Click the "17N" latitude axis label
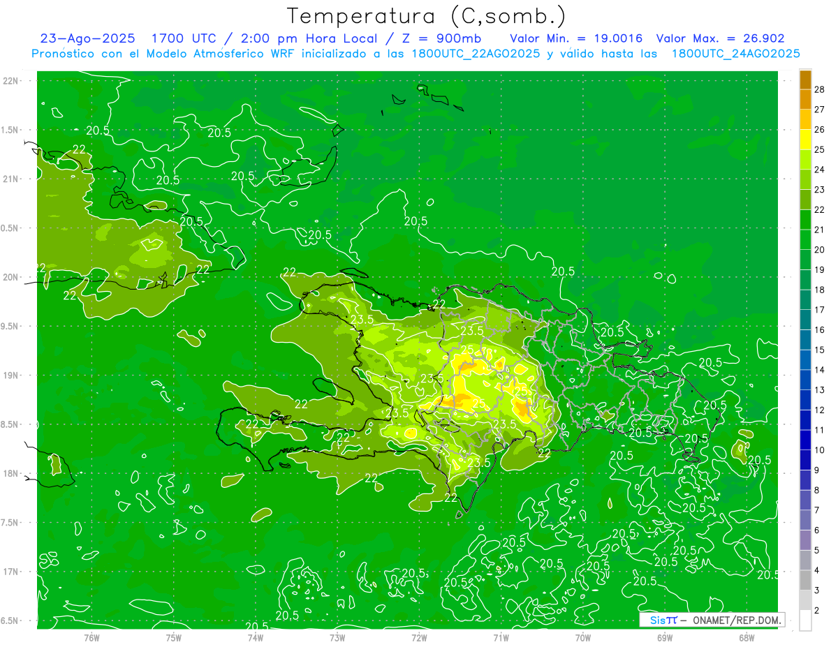The width and height of the screenshot is (838, 647). pyautogui.click(x=10, y=572)
